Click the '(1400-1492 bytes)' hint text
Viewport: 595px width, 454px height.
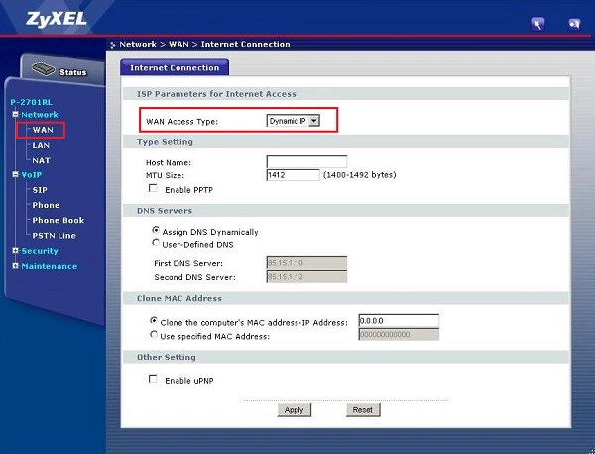point(360,175)
